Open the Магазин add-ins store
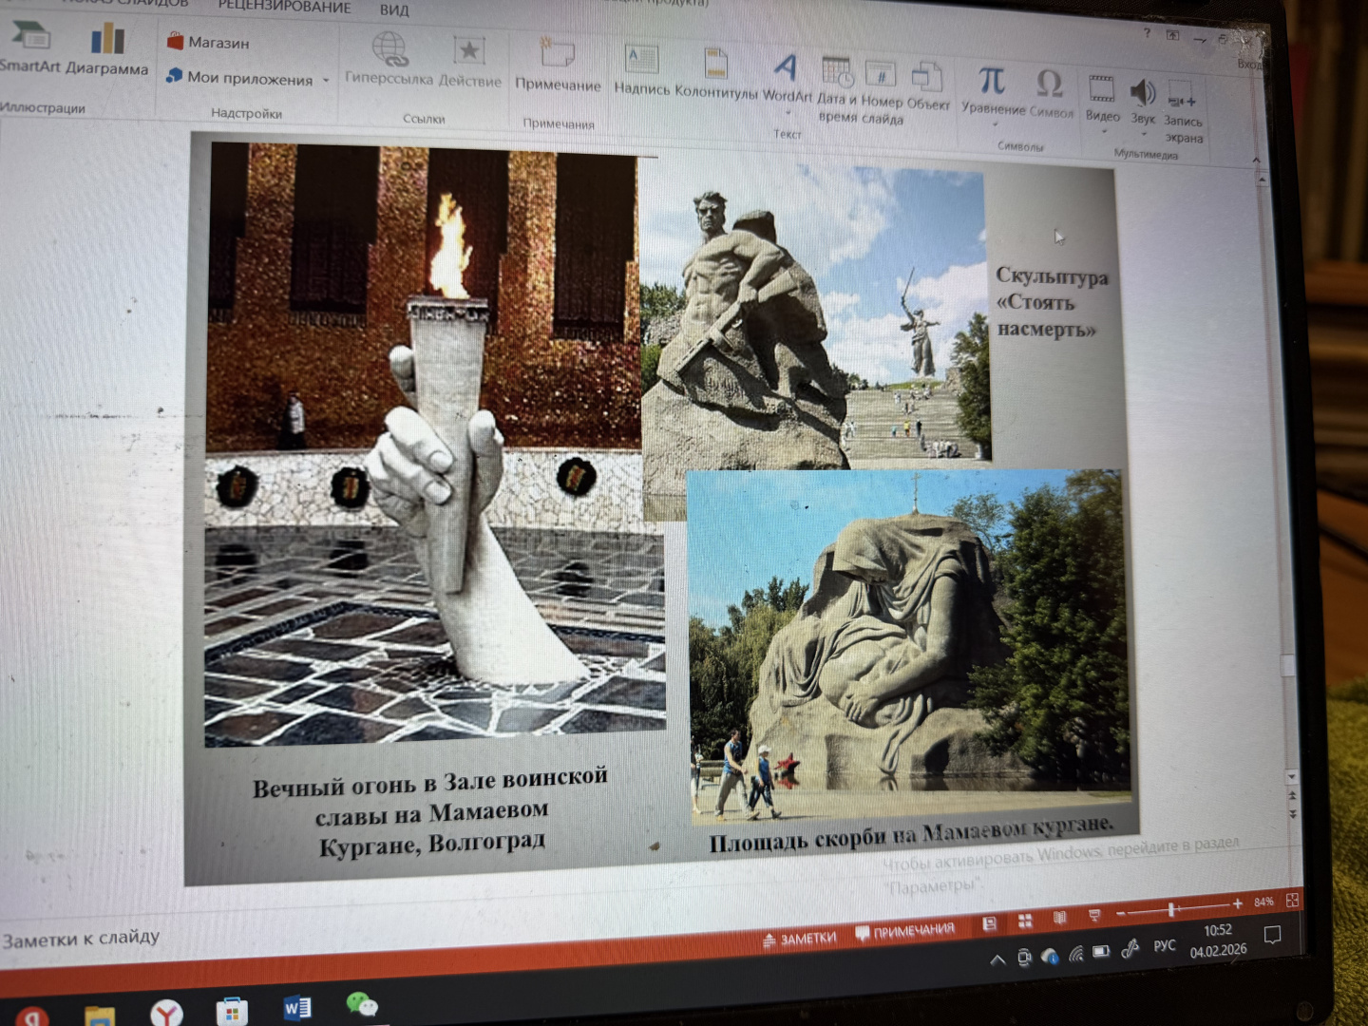1368x1026 pixels. [x=208, y=42]
